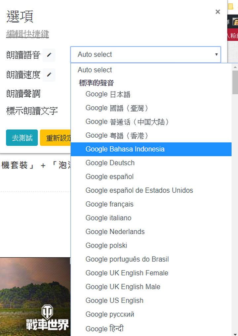Select Google polski voice
The width and height of the screenshot is (238, 336).
coord(151,245)
